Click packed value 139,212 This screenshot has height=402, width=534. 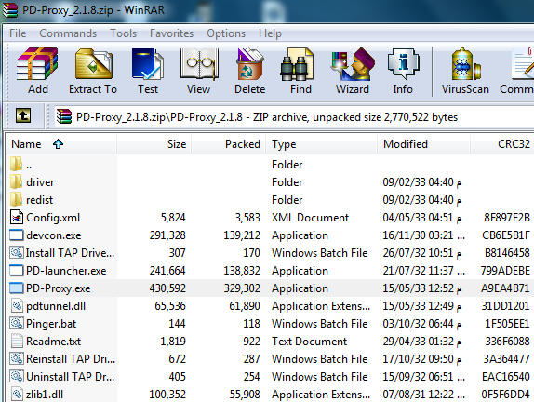click(242, 235)
